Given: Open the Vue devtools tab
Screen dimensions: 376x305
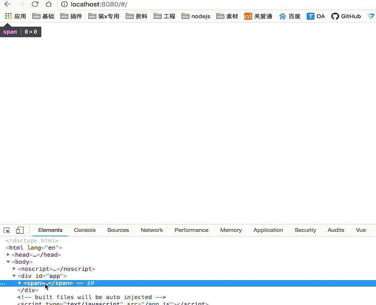Looking at the screenshot, I should pyautogui.click(x=361, y=230).
